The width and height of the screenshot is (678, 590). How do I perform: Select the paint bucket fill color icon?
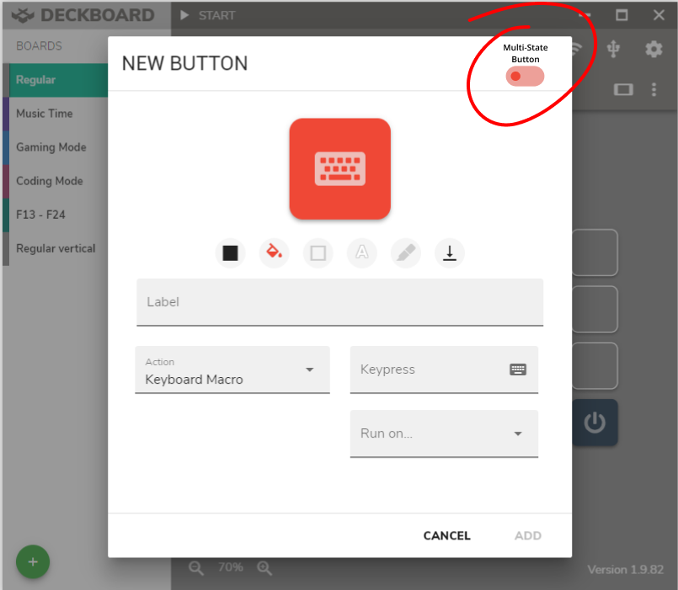coord(274,253)
